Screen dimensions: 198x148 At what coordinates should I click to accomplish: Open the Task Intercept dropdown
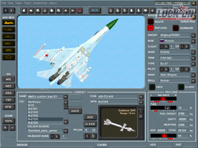[193, 58]
